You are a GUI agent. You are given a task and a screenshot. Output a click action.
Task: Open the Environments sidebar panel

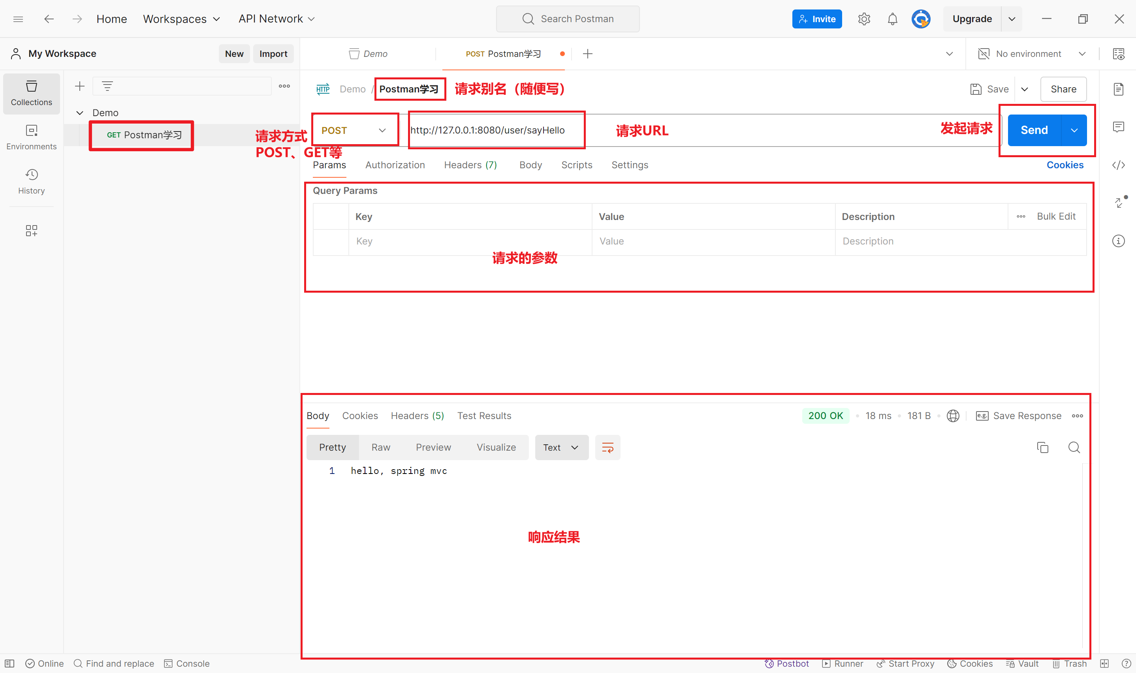[31, 137]
